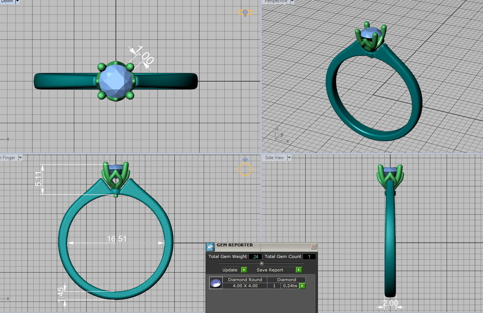The image size is (483, 313).
Task: Click the green arrow next to 0.24tw
Action: [x=302, y=286]
